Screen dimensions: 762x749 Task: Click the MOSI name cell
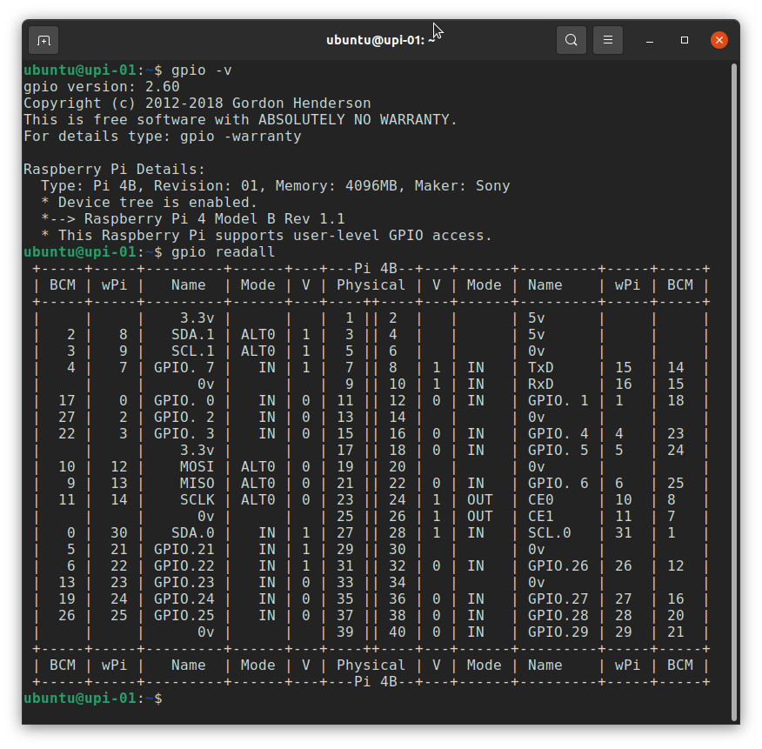197,467
